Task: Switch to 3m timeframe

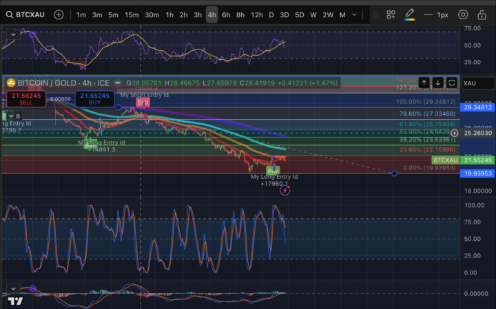Action: pos(97,15)
